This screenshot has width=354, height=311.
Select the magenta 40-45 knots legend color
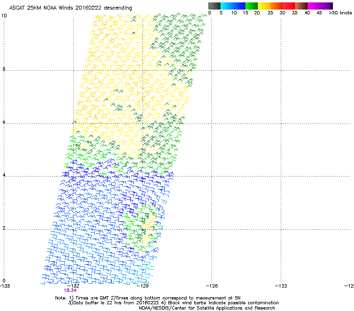[x=314, y=6]
